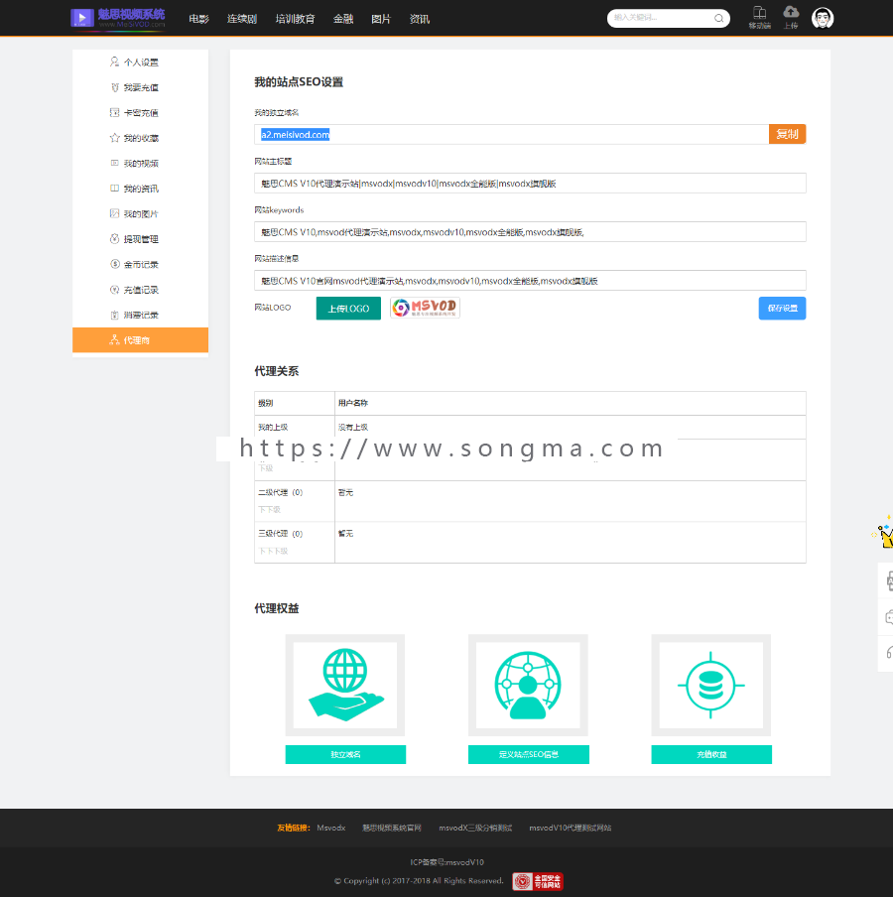Image resolution: width=893 pixels, height=897 pixels.
Task: Open the 电影 nav menu
Action: tap(198, 19)
